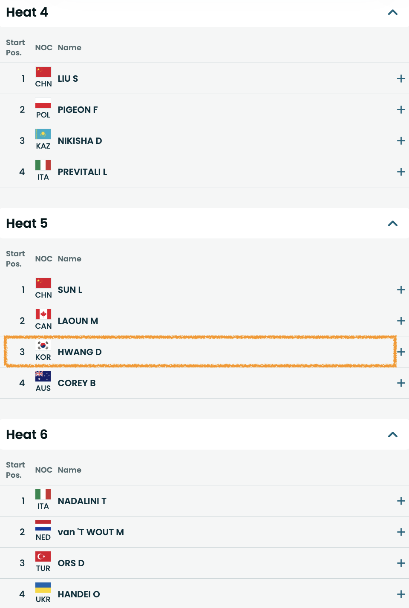Collapse the Heat 5 section

click(392, 224)
